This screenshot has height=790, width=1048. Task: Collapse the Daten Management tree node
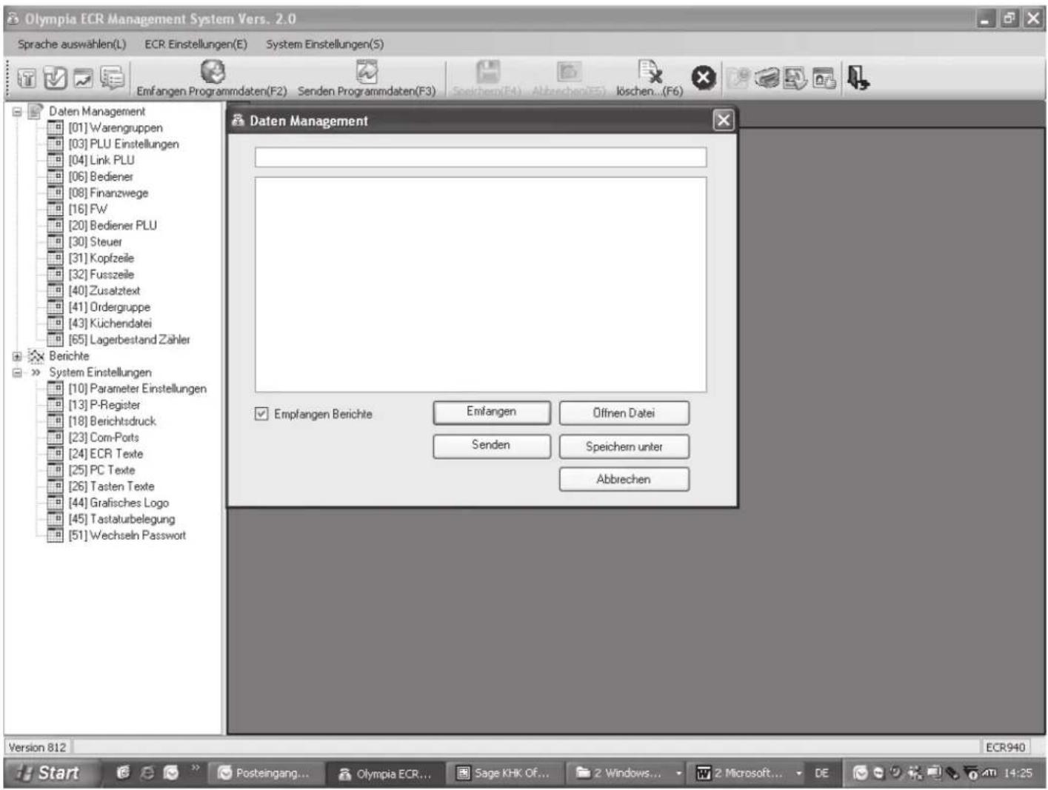pyautogui.click(x=16, y=112)
